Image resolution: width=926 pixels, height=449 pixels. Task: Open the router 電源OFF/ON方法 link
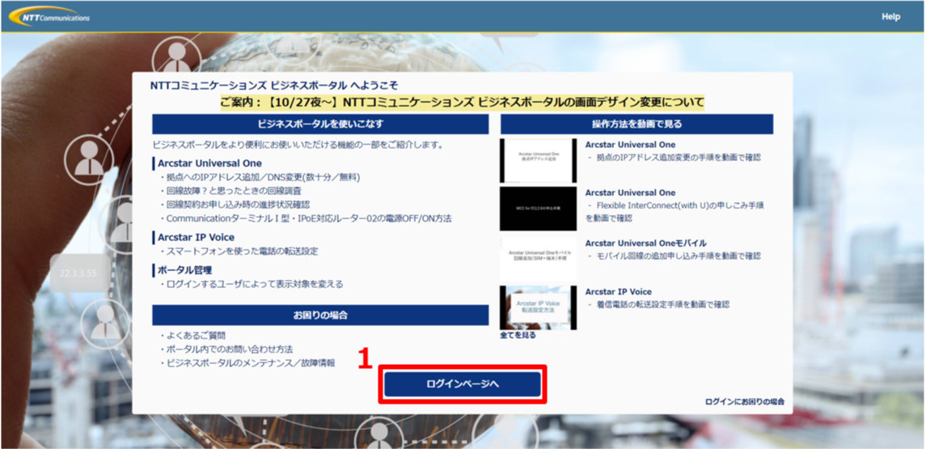coord(308,218)
